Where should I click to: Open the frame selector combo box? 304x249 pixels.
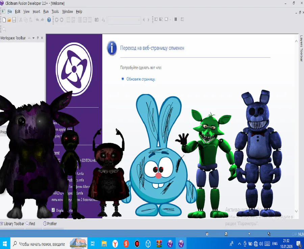click(124, 20)
